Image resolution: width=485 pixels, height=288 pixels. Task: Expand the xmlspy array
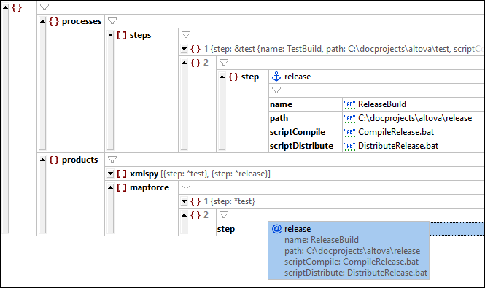(110, 174)
